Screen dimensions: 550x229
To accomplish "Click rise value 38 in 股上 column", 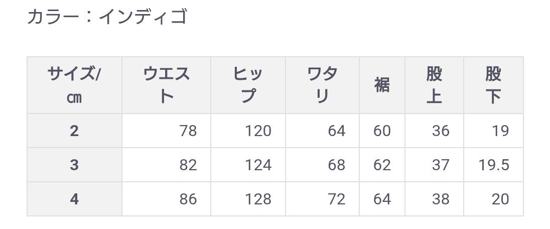I will point(441,199).
